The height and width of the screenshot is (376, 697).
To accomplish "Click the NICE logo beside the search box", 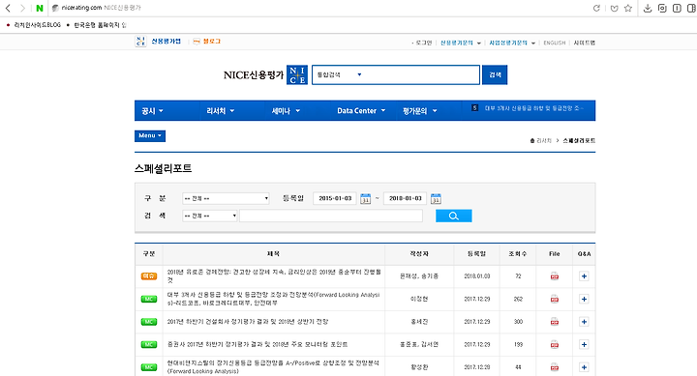I will click(297, 74).
